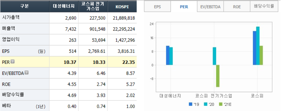
Task: Select the 매출액 row label
Action: [x=8, y=29]
